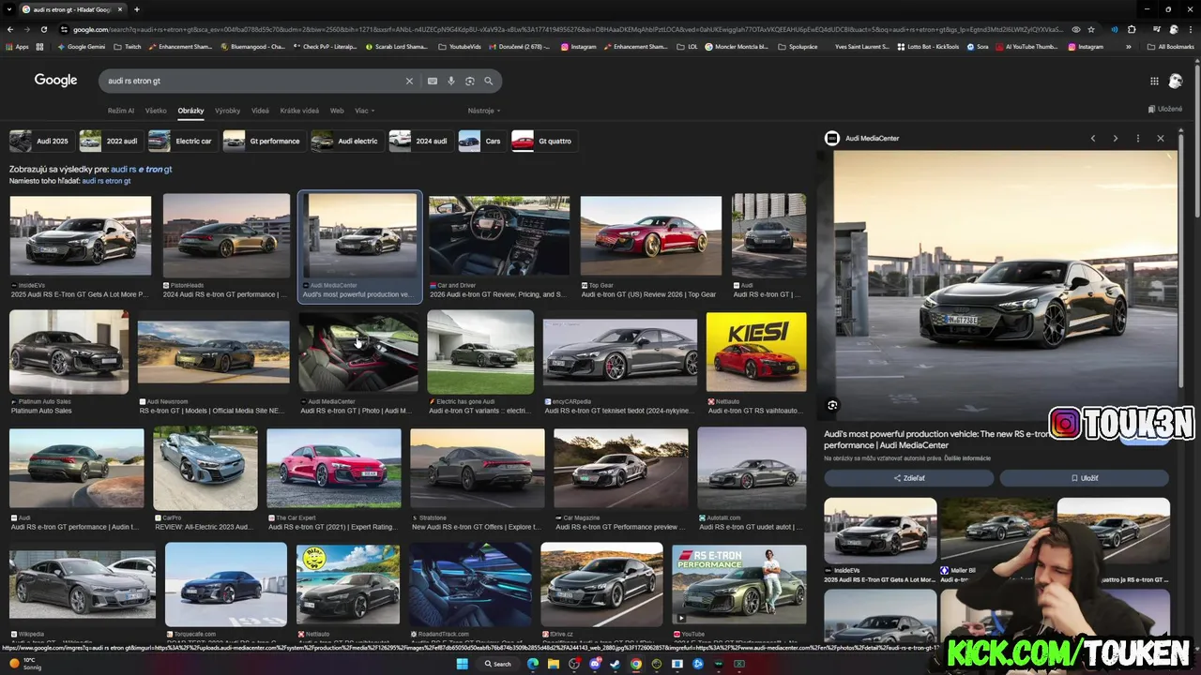Filter by the 2024 audi chip
The width and height of the screenshot is (1201, 675).
pyautogui.click(x=419, y=141)
